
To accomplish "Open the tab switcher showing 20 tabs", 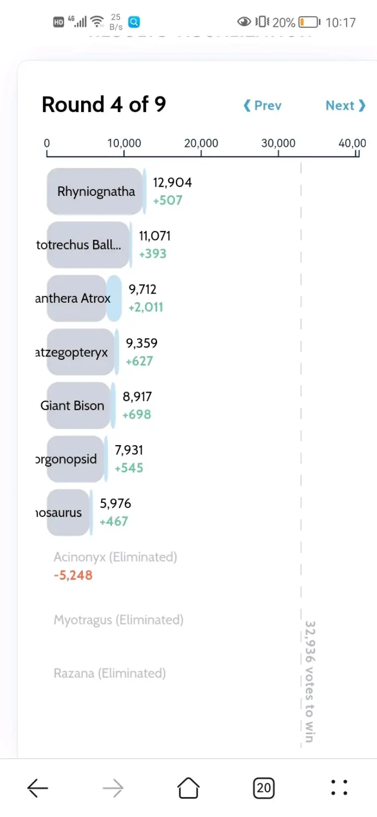I will coord(263,788).
